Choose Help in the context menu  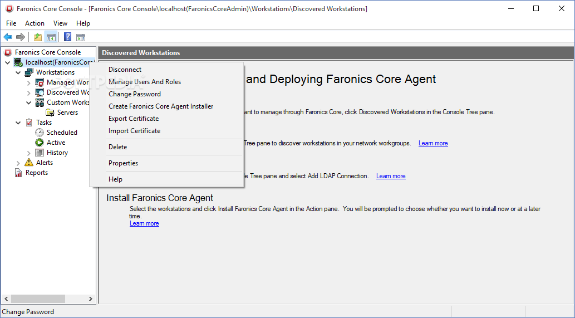pyautogui.click(x=166, y=179)
